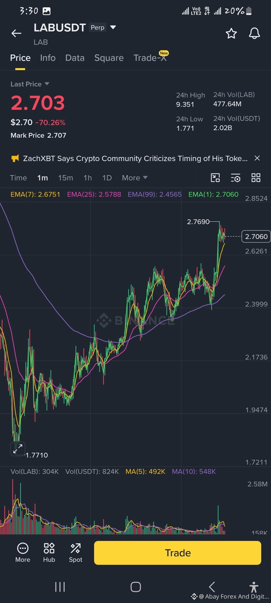Screen dimensions: 271x603
Task: Tap the Vol(LAB) 304K label
Action: click(35, 471)
